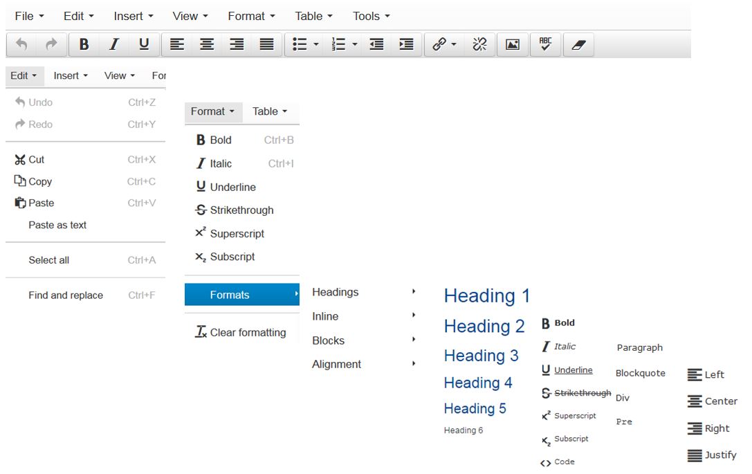Select Center in Alignment submenu
752x474 pixels.
point(712,401)
